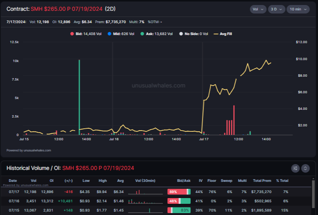The image size is (318, 215).
Task: Click the tallest red volume bar on Jul 17
Action: [234, 120]
